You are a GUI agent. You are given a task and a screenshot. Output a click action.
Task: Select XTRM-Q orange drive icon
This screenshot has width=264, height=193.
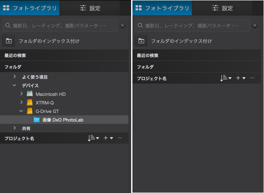(30, 103)
